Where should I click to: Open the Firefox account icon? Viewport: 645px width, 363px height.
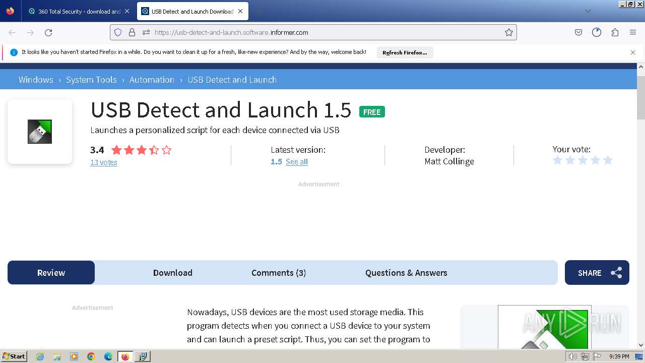pos(597,32)
